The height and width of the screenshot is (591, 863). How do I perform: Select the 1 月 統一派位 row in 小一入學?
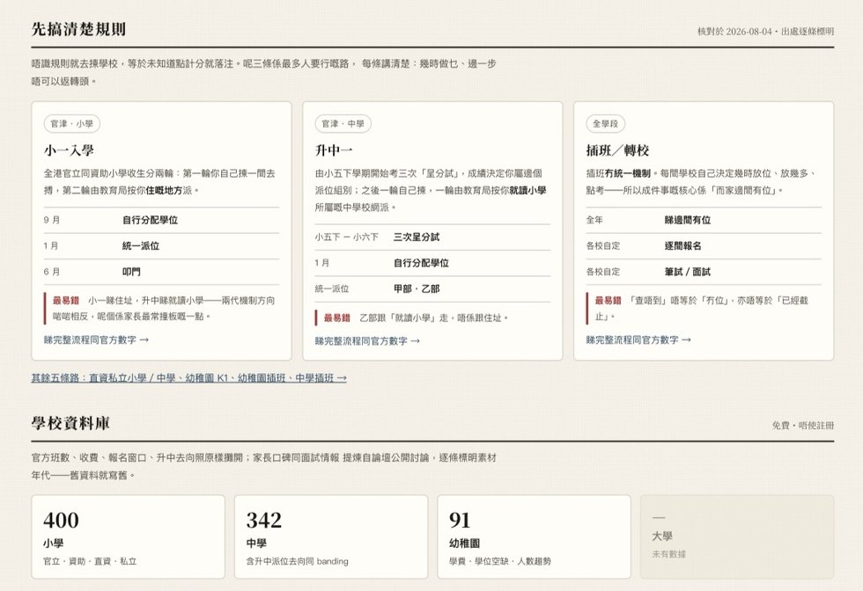(x=161, y=245)
